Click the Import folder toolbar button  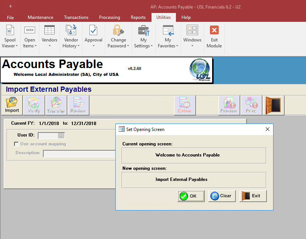click(12, 105)
